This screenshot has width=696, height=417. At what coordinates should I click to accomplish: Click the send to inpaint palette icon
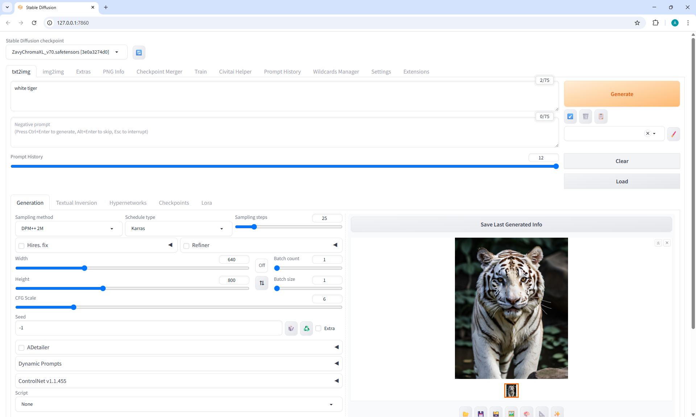tap(526, 413)
